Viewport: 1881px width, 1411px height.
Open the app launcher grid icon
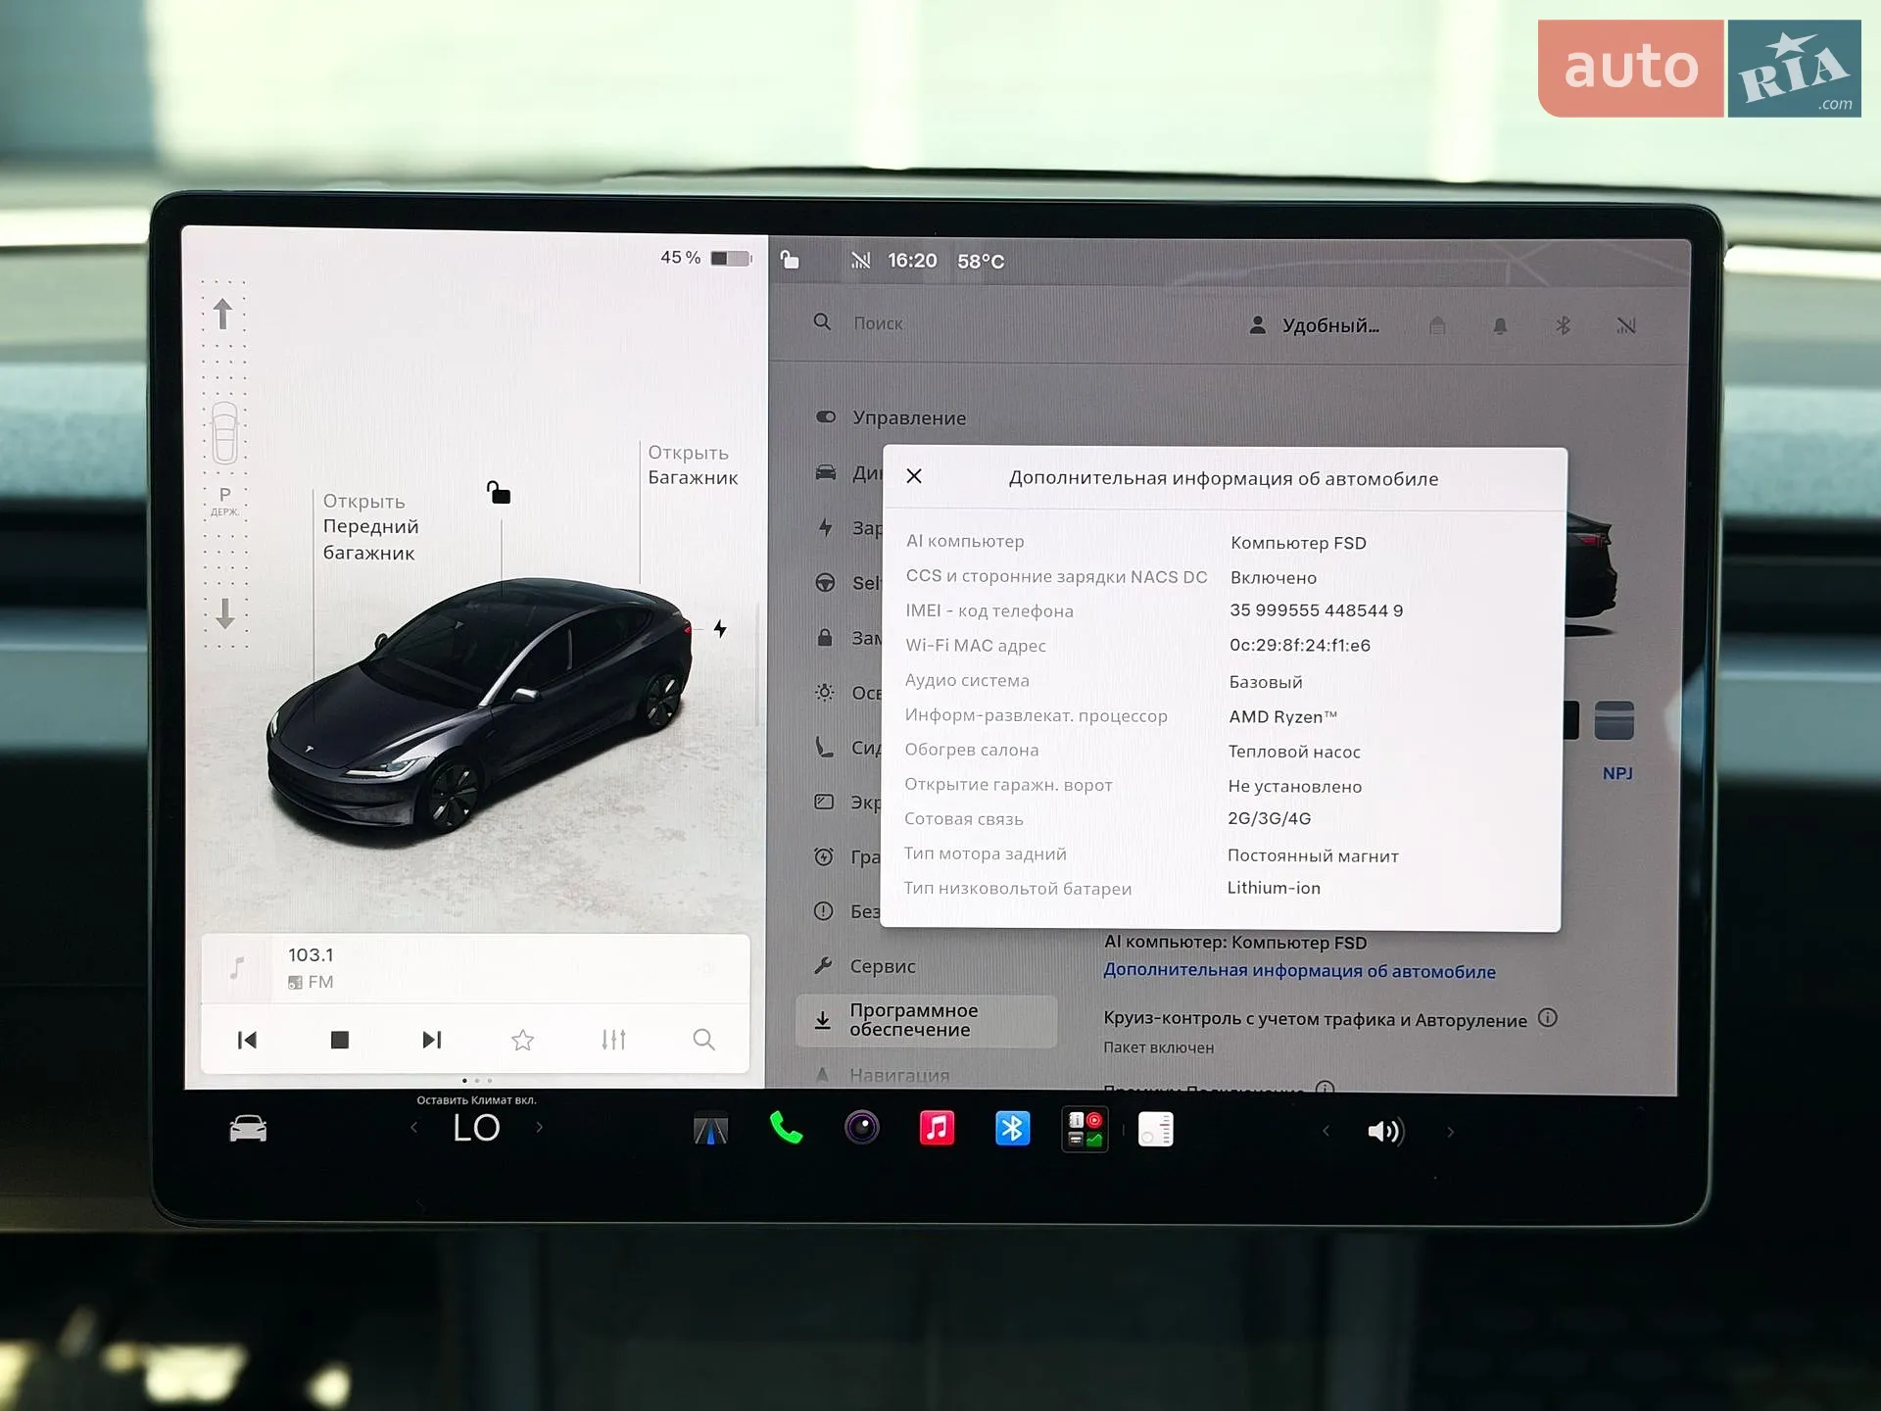pos(1085,1130)
